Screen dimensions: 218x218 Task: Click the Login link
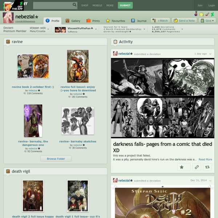(211, 5)
